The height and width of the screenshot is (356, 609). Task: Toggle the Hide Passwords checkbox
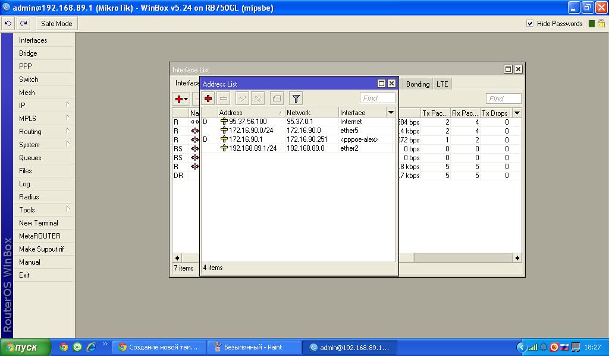530,24
